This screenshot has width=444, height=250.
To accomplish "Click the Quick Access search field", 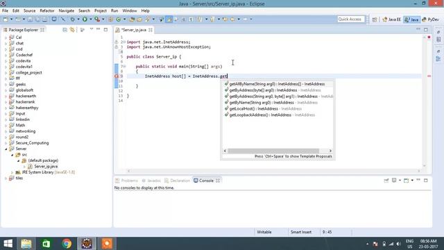I will (x=350, y=19).
